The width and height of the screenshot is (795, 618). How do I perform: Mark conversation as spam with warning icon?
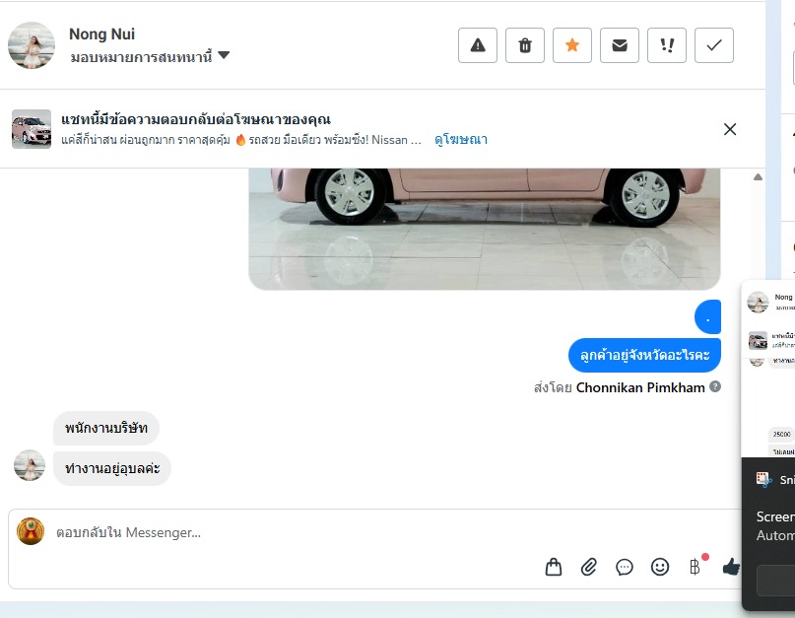tap(478, 45)
